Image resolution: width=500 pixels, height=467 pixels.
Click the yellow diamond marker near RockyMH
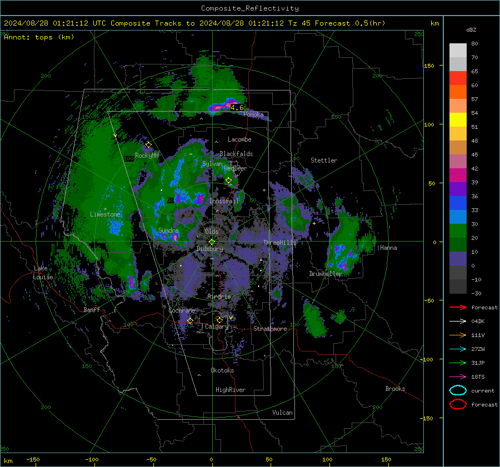148,145
